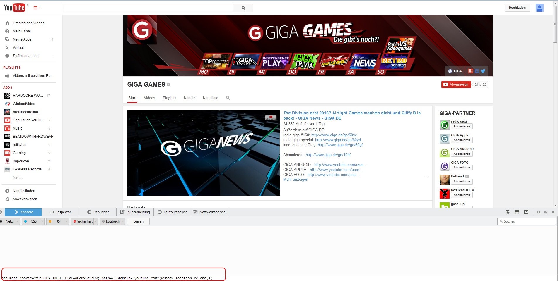Switch to the Kanäle channel tab
560x281 pixels.
(x=189, y=98)
